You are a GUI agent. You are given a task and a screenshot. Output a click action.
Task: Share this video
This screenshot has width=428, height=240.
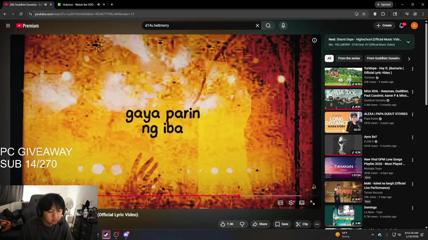click(260, 224)
